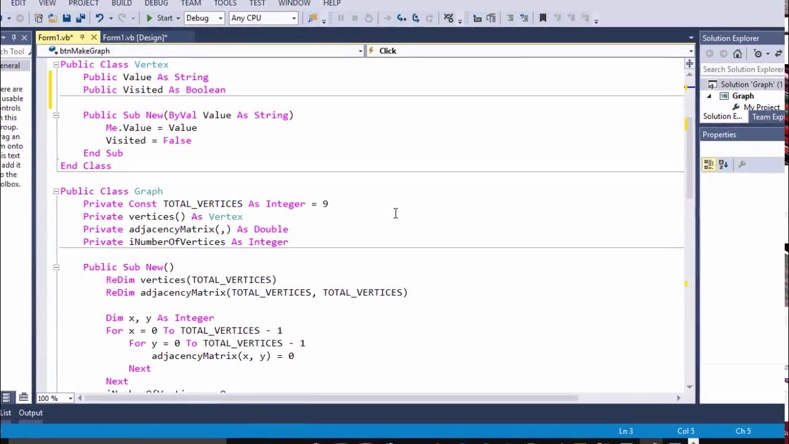This screenshot has width=789, height=444.
Task: Switch to the Form1.vb [Design] tab
Action: tap(134, 38)
